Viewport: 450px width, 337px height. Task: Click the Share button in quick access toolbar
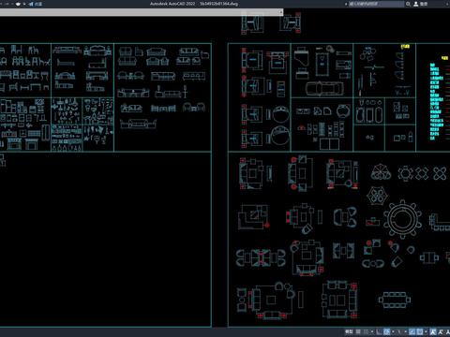[36, 4]
